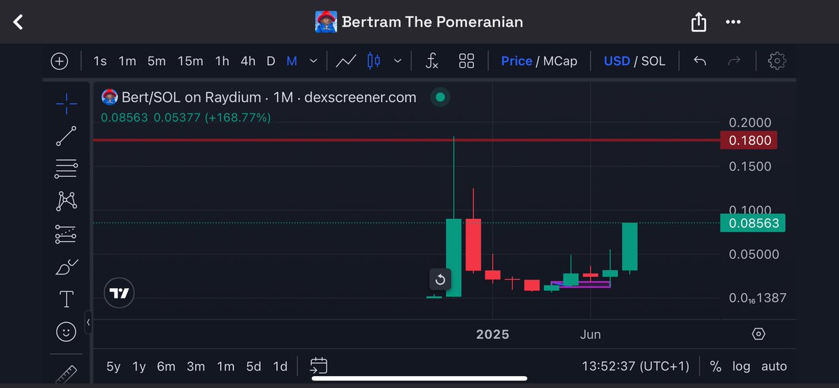
Task: Select the trend line tool
Action: [x=66, y=136]
